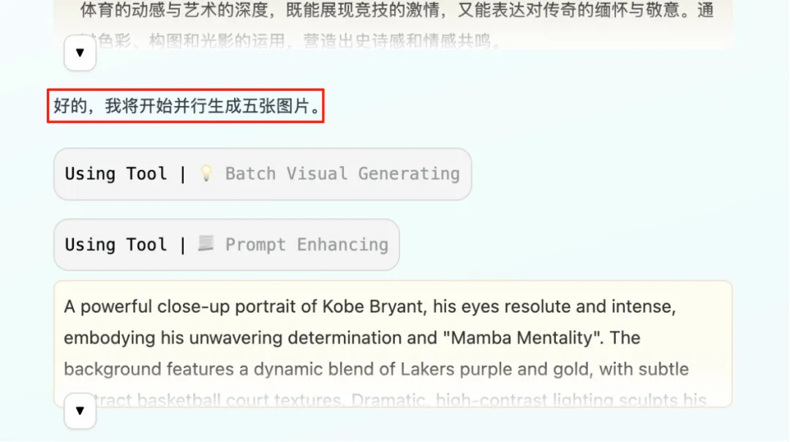This screenshot has width=790, height=442.
Task: Click the faded line mentioning 构图和光影的运用
Action: [x=293, y=42]
